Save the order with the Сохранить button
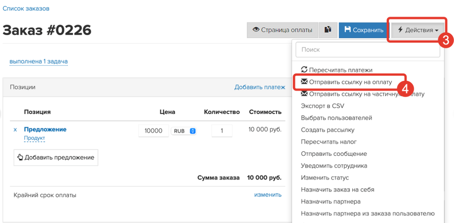454x223 pixels. pyautogui.click(x=364, y=30)
